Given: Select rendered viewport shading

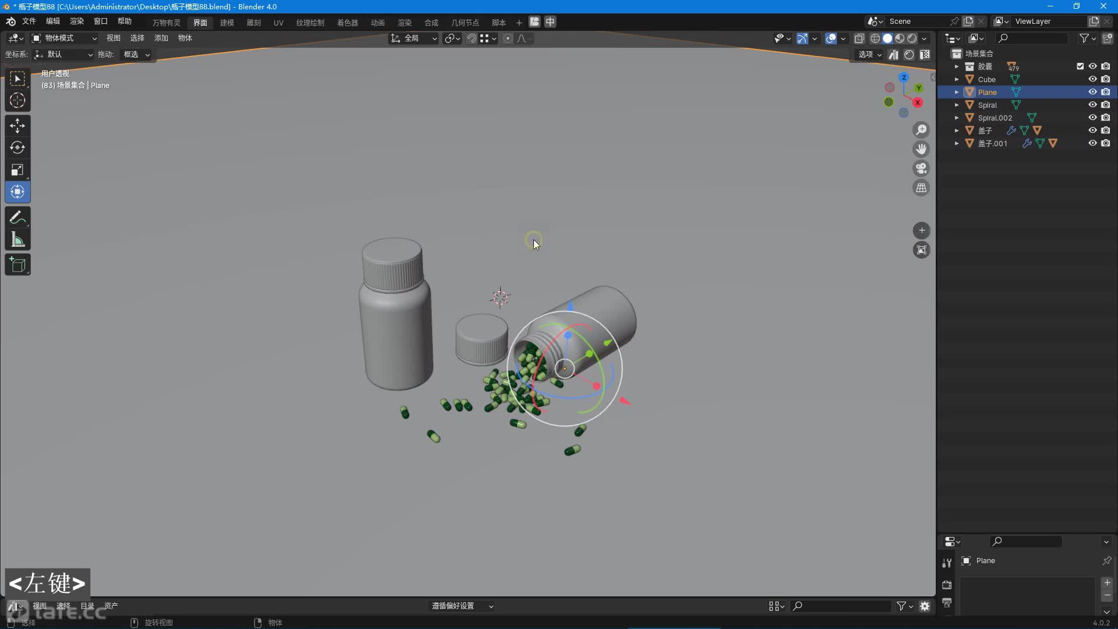Looking at the screenshot, I should tap(912, 38).
